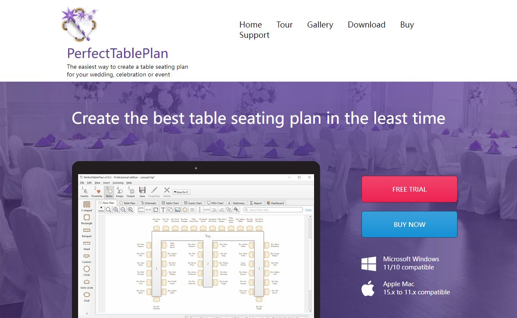
Task: Go to the Home page link
Action: pyautogui.click(x=251, y=24)
